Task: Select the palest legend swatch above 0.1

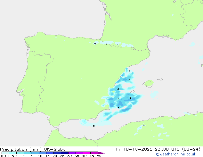Action: (5, 153)
